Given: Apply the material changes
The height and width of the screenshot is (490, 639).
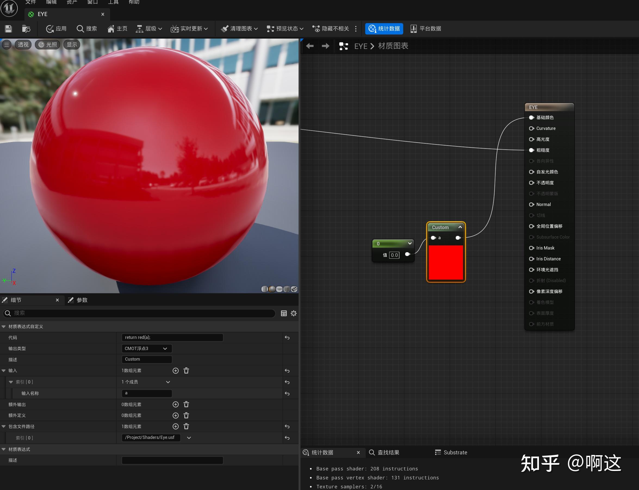Looking at the screenshot, I should pos(56,29).
